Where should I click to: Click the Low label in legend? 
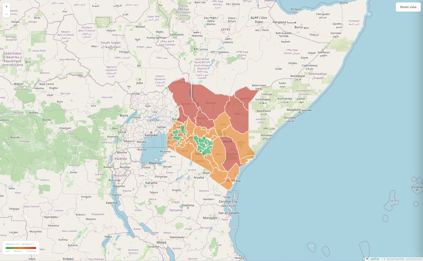[x=7, y=251]
